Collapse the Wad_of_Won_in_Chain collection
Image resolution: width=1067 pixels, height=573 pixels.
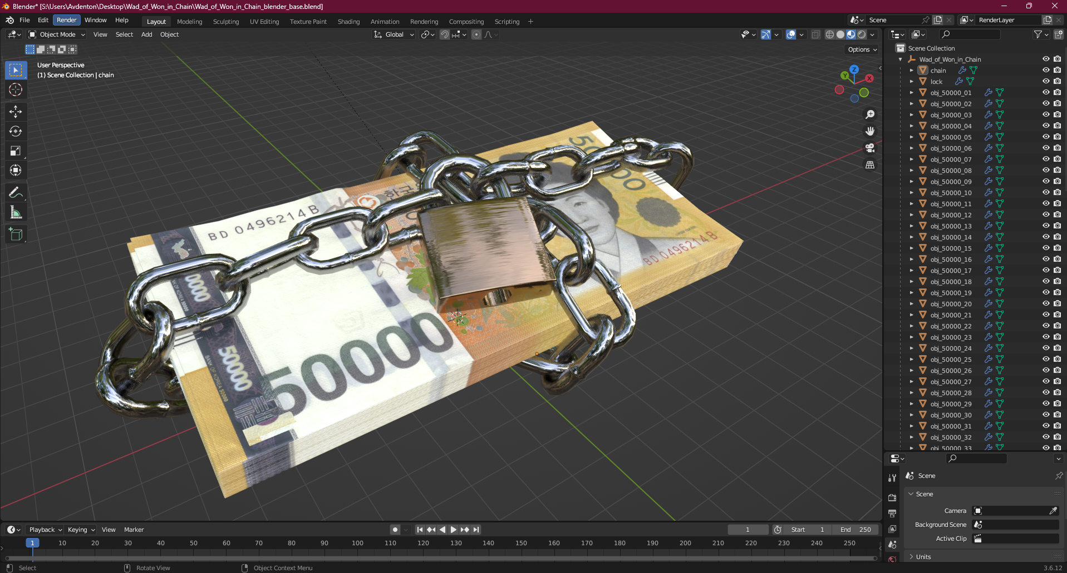point(900,59)
